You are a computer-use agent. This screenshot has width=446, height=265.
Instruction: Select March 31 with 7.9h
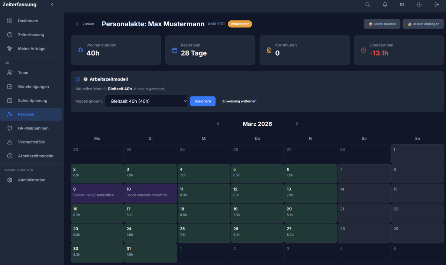(x=151, y=253)
